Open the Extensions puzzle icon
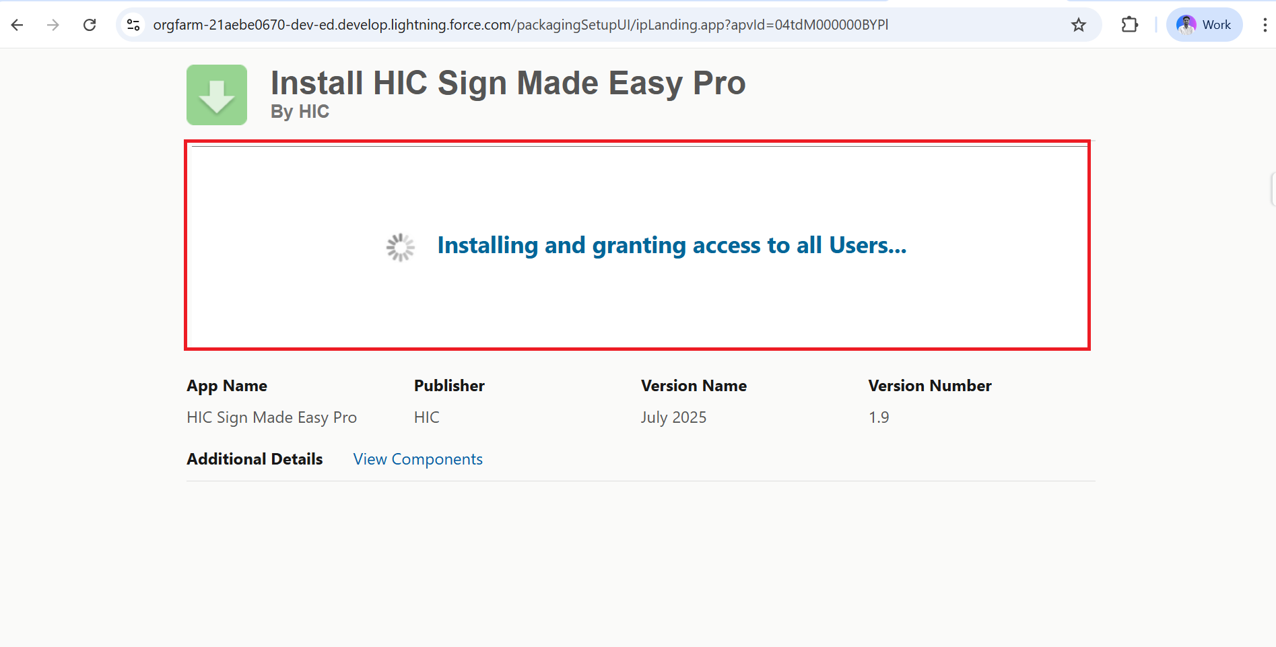The height and width of the screenshot is (647, 1276). click(1129, 25)
